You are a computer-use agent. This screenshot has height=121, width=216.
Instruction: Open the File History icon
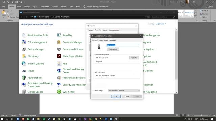click(24, 56)
